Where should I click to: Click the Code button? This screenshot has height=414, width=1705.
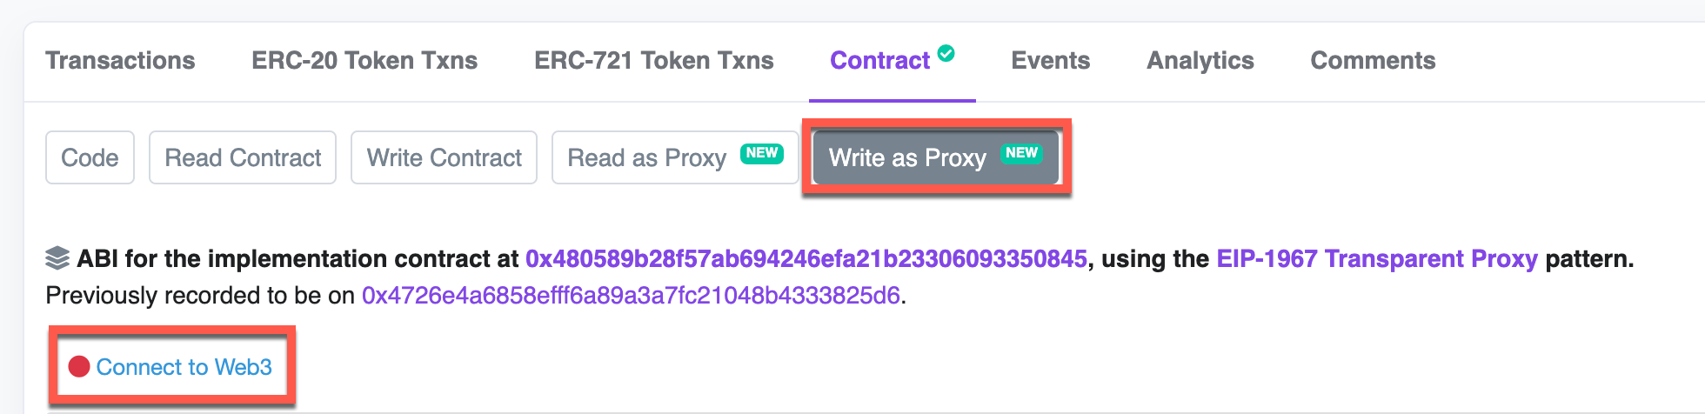(90, 157)
